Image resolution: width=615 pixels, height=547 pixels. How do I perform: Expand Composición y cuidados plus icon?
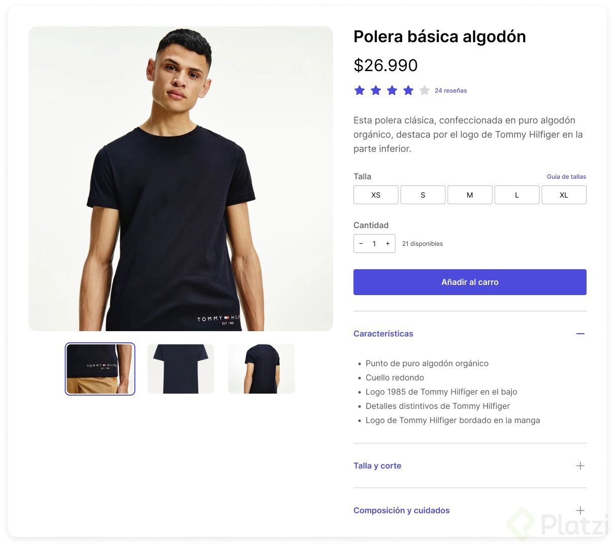580,510
